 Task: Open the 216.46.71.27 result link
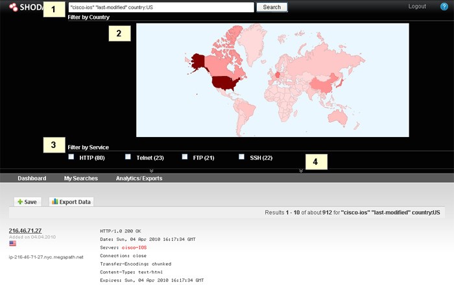pos(25,230)
